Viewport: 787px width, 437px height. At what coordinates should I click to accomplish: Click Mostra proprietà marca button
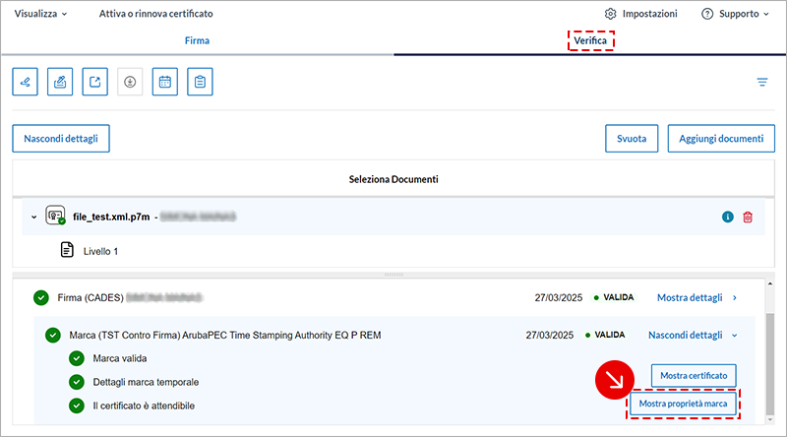tap(684, 405)
